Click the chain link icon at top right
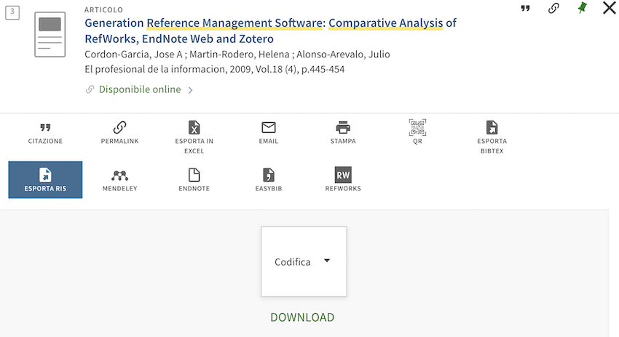The width and height of the screenshot is (619, 337). (553, 8)
